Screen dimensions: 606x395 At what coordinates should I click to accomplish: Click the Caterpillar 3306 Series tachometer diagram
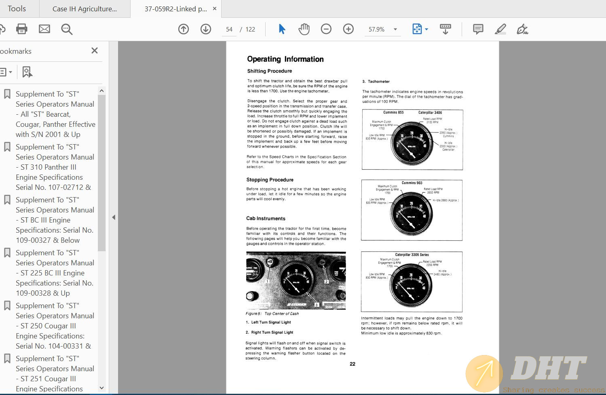click(412, 282)
